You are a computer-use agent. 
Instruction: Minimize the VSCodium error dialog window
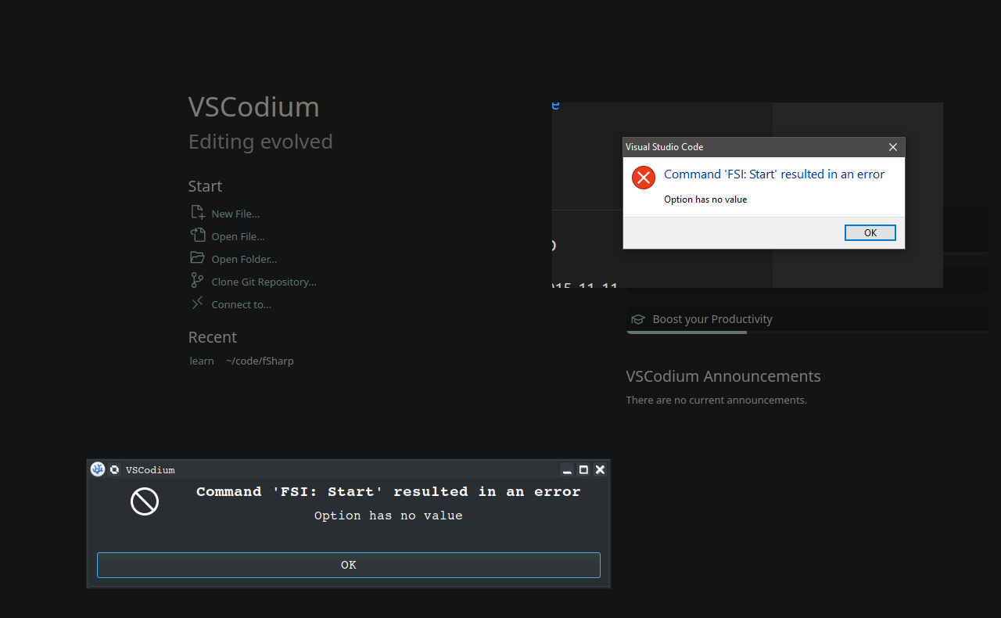[x=567, y=469]
